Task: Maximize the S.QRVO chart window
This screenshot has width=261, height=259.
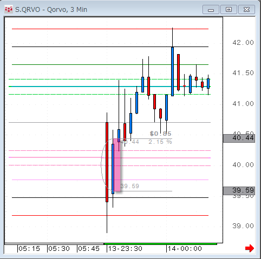Action: 229,10
